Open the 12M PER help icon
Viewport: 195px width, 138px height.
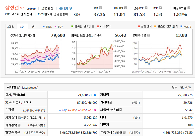click(x=126, y=8)
